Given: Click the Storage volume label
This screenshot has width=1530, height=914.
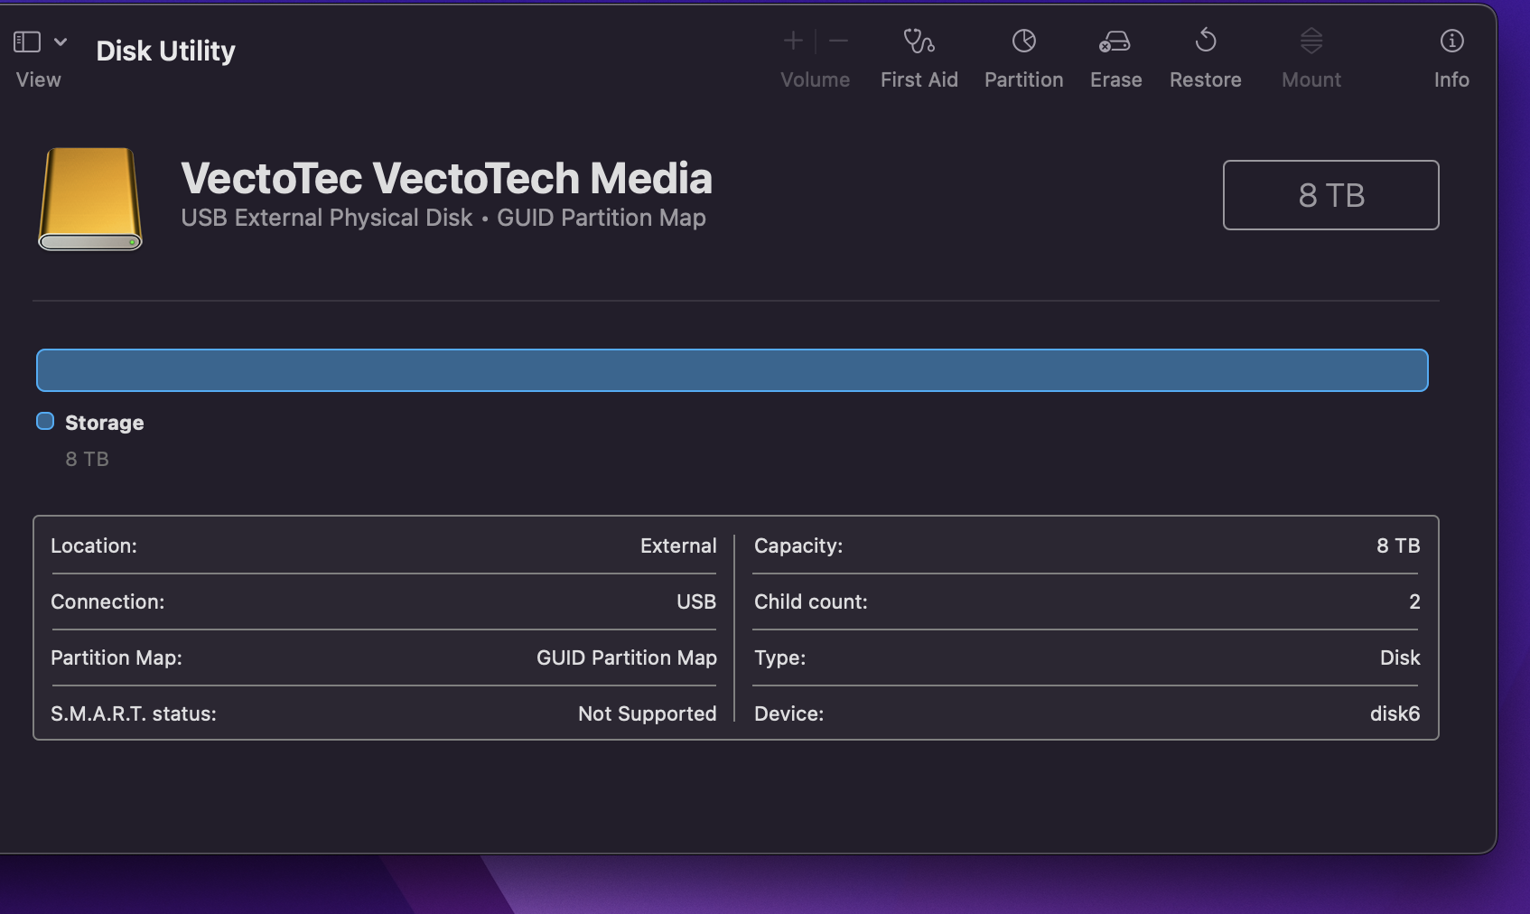Looking at the screenshot, I should click(x=104, y=423).
